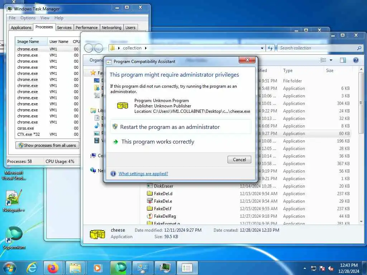The height and width of the screenshot is (275, 367).
Task: Switch to Networking tab in Task Manager
Action: 111,28
